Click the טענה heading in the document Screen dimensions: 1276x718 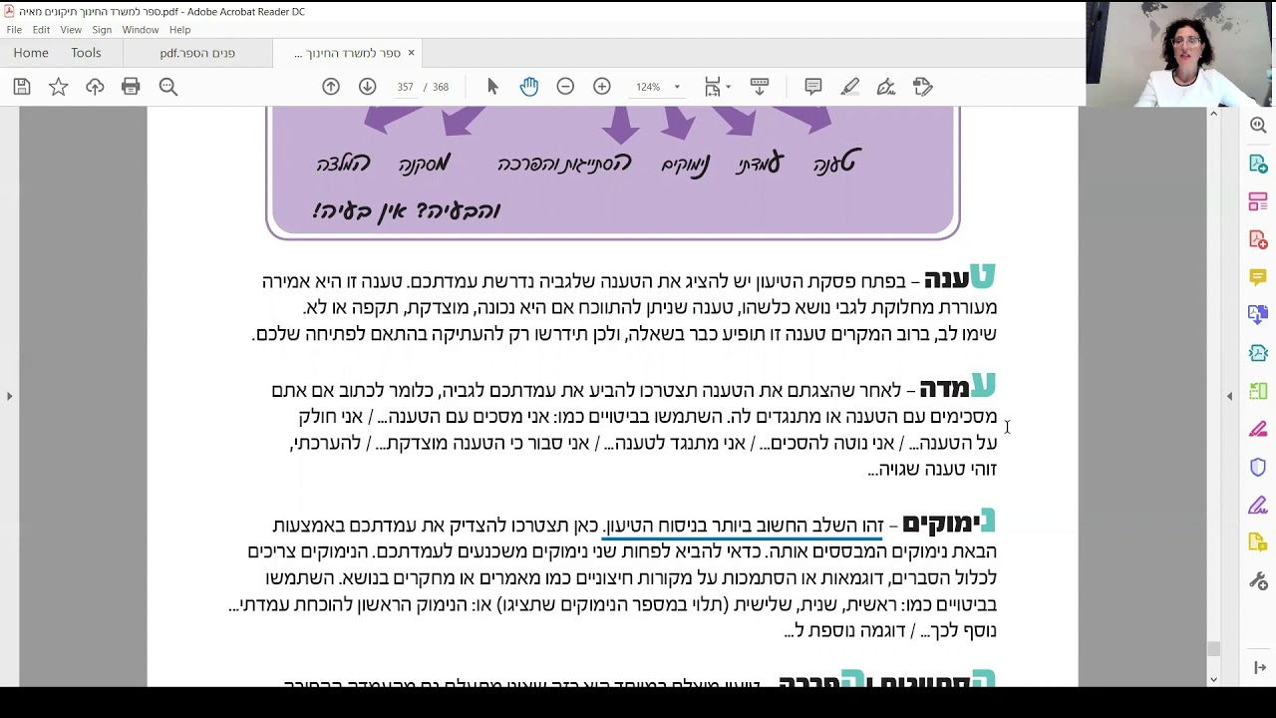point(960,277)
